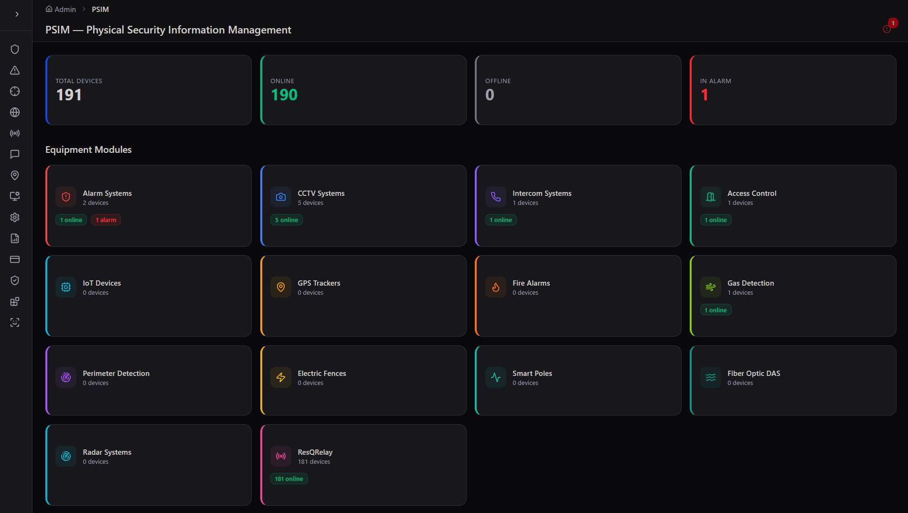Open the In Alarm 1 card
Screen dimensions: 908x513
point(793,90)
